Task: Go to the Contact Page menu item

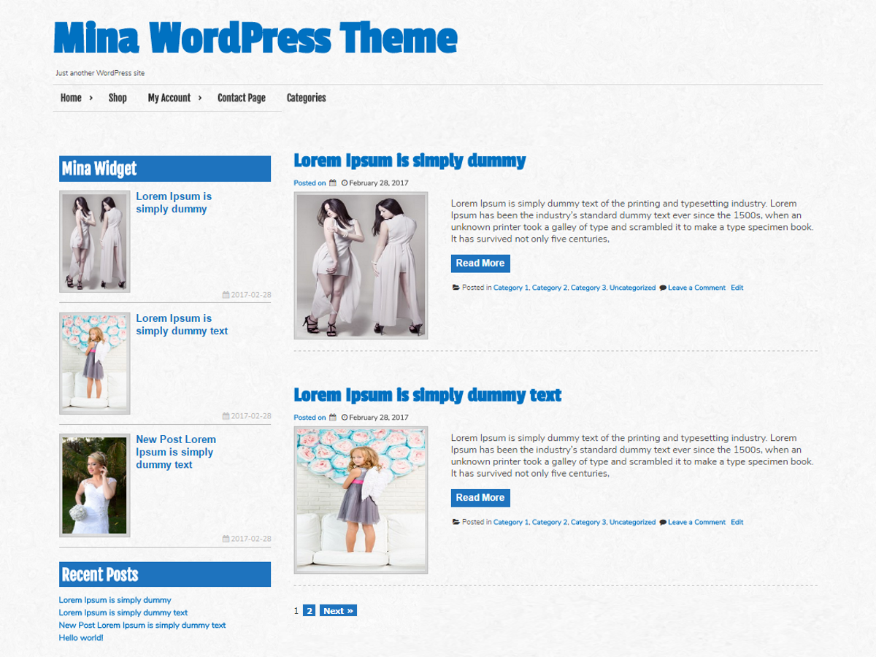Action: [x=241, y=98]
